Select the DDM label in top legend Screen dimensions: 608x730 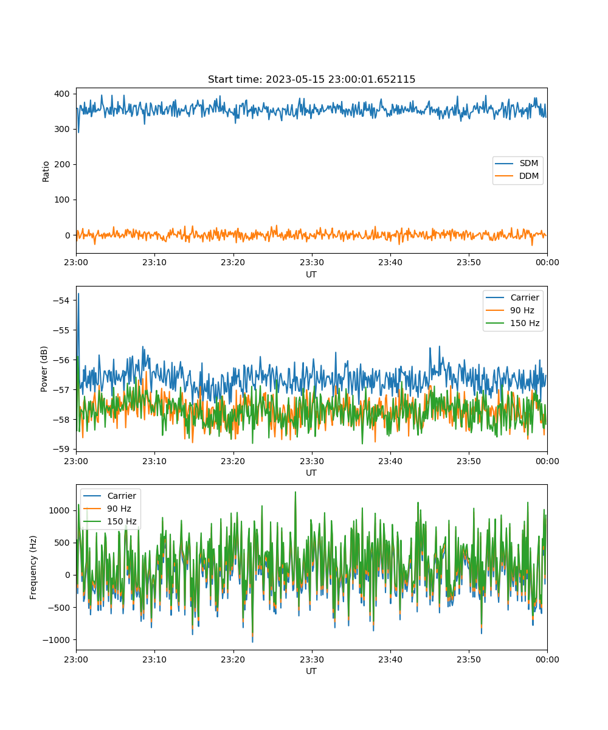click(529, 176)
